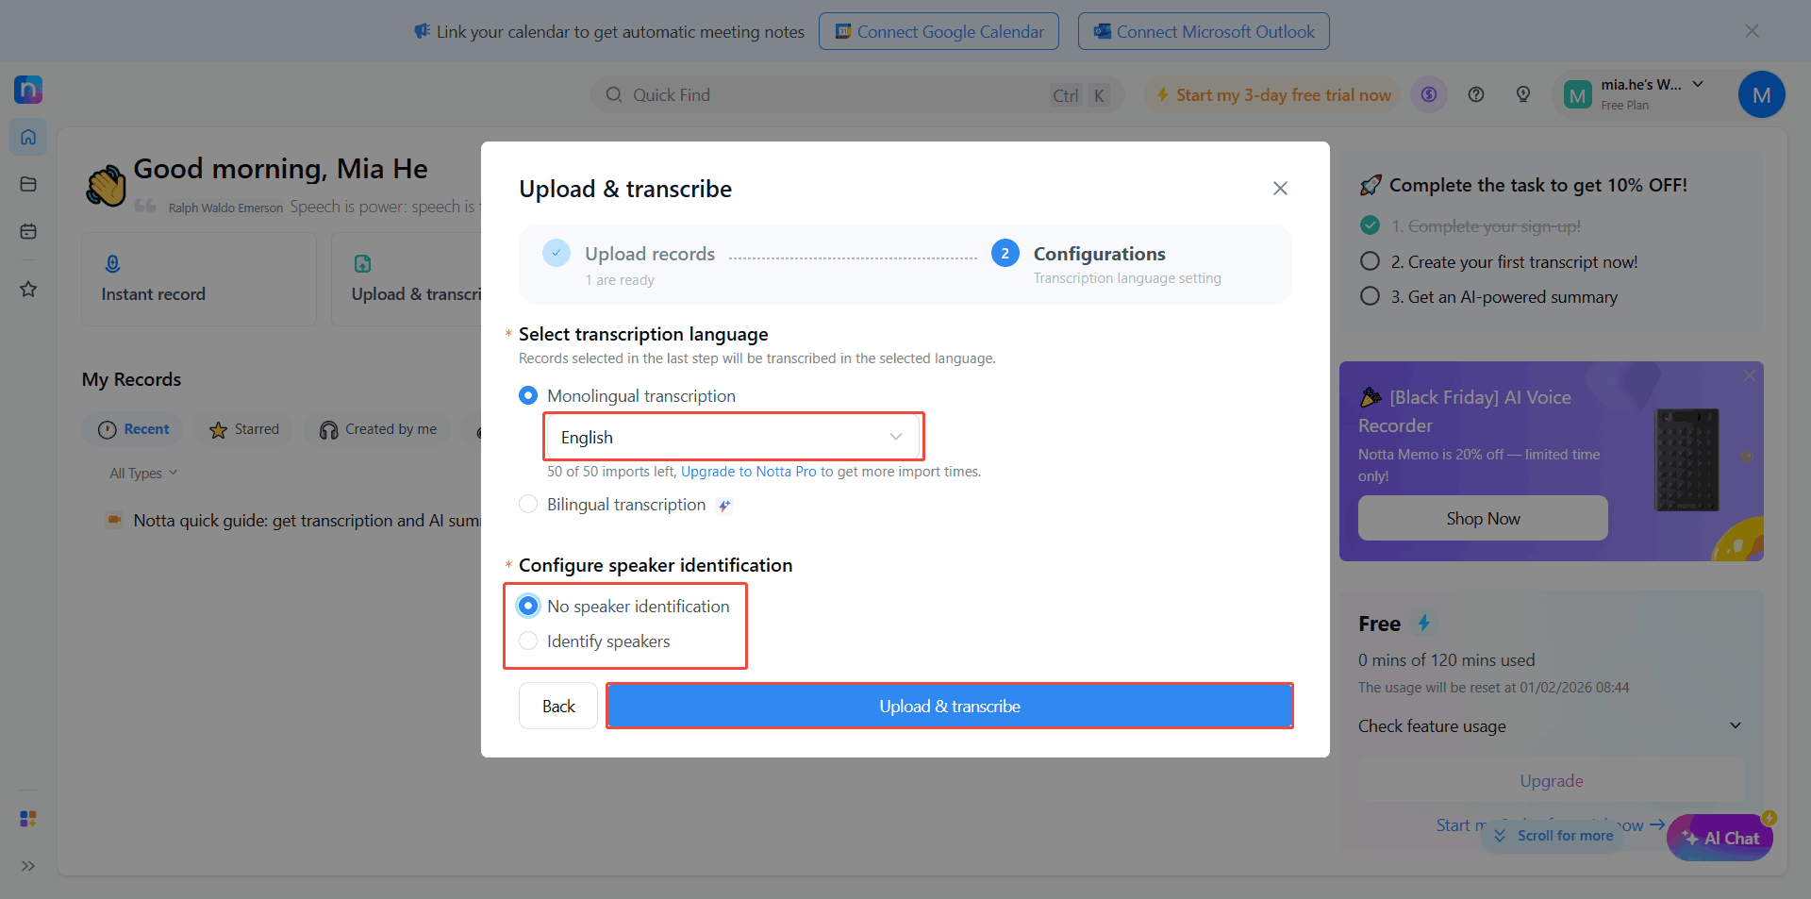Open the calendar icon in the sidebar
This screenshot has height=899, width=1811.
pyautogui.click(x=27, y=231)
